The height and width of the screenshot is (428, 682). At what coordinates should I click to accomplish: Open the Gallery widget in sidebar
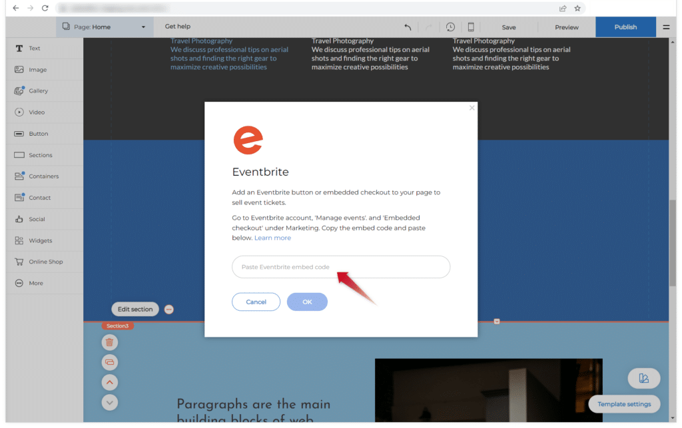click(38, 91)
